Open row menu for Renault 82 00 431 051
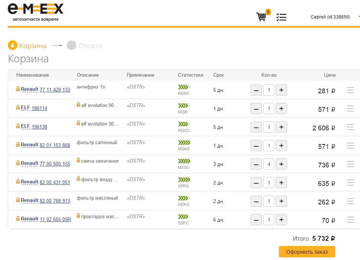360x260 pixels. 350,183
